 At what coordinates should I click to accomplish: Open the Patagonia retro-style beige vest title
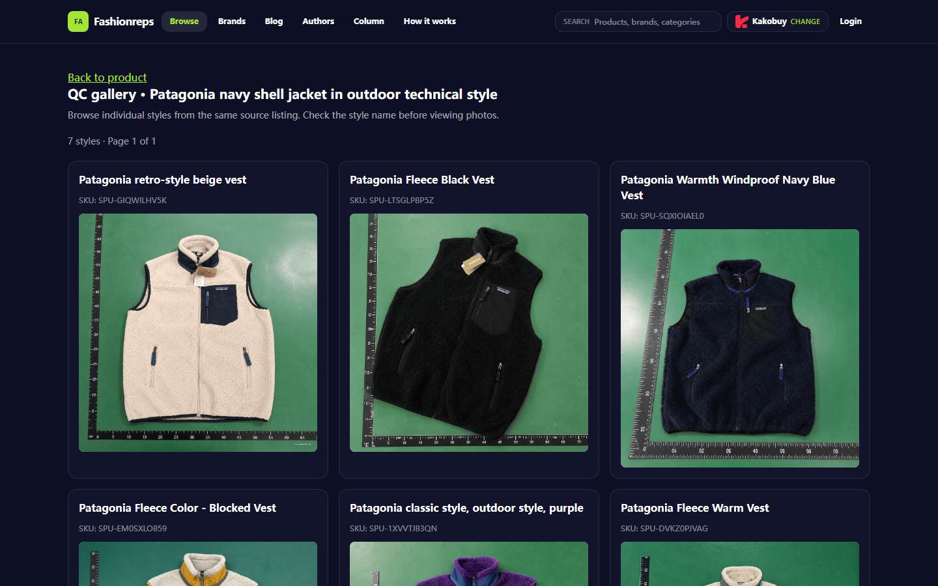pyautogui.click(x=163, y=180)
